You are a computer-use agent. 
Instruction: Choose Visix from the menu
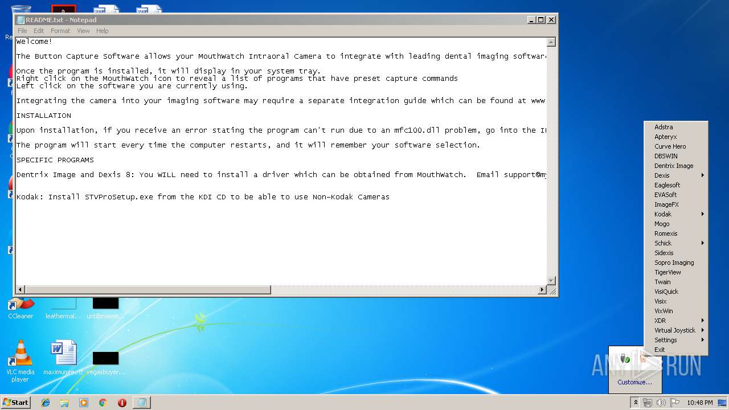coord(676,301)
